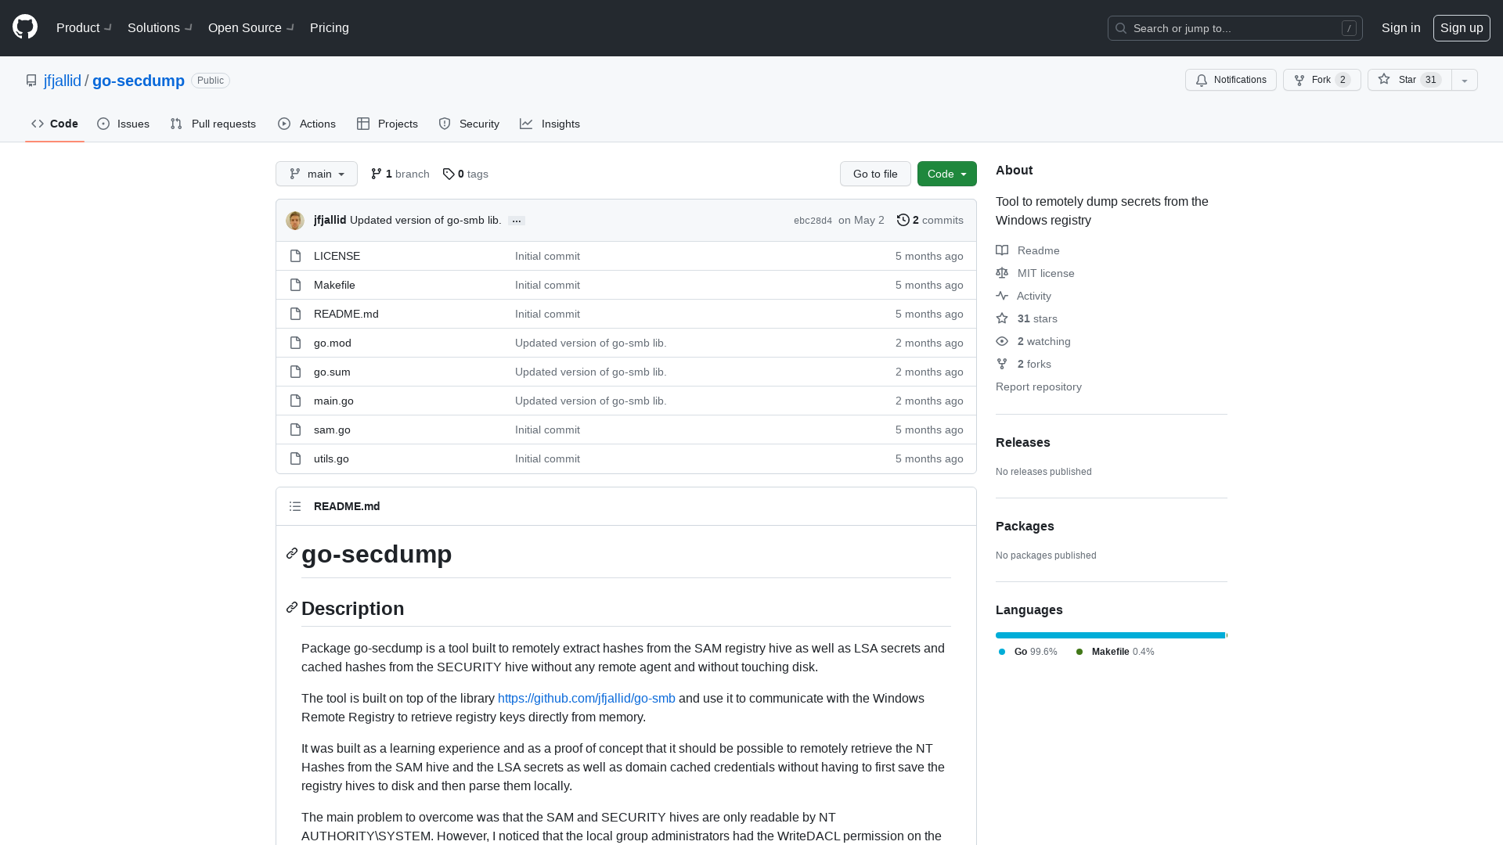Select the Issues tab
Viewport: 1503px width, 845px height.
click(x=123, y=124)
